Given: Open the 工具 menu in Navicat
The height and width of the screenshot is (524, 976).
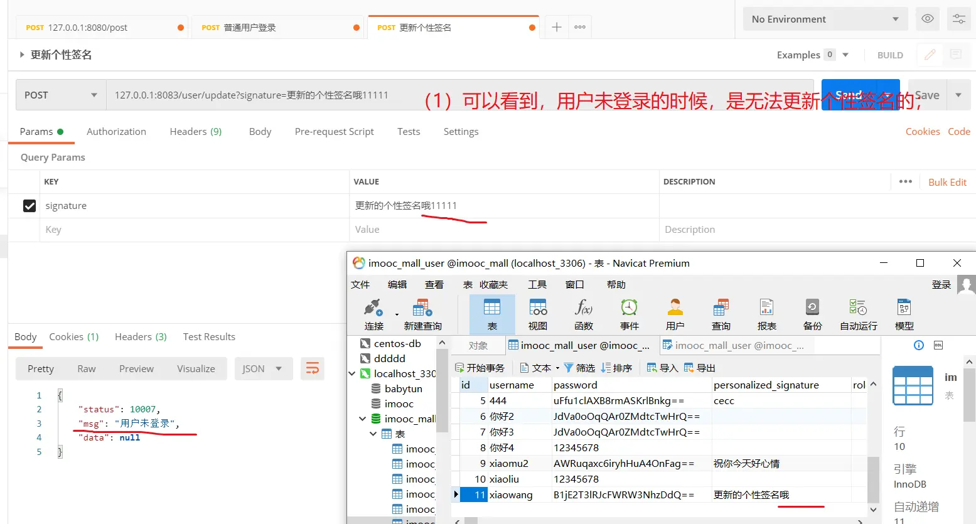Looking at the screenshot, I should [x=537, y=284].
